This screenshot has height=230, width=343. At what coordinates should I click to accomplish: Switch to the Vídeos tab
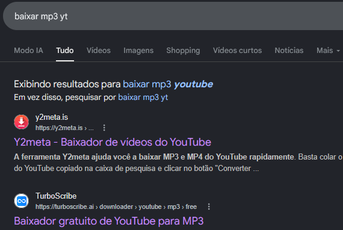coord(99,51)
